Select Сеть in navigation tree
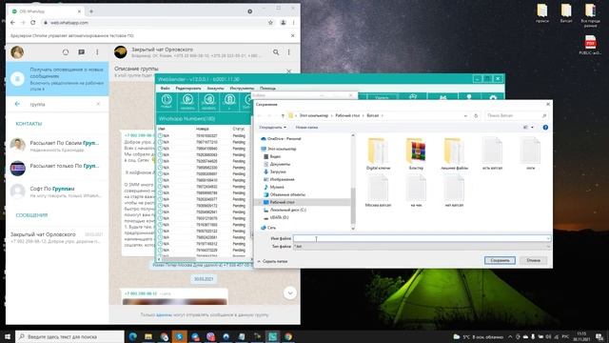609x343 pixels. (271, 228)
